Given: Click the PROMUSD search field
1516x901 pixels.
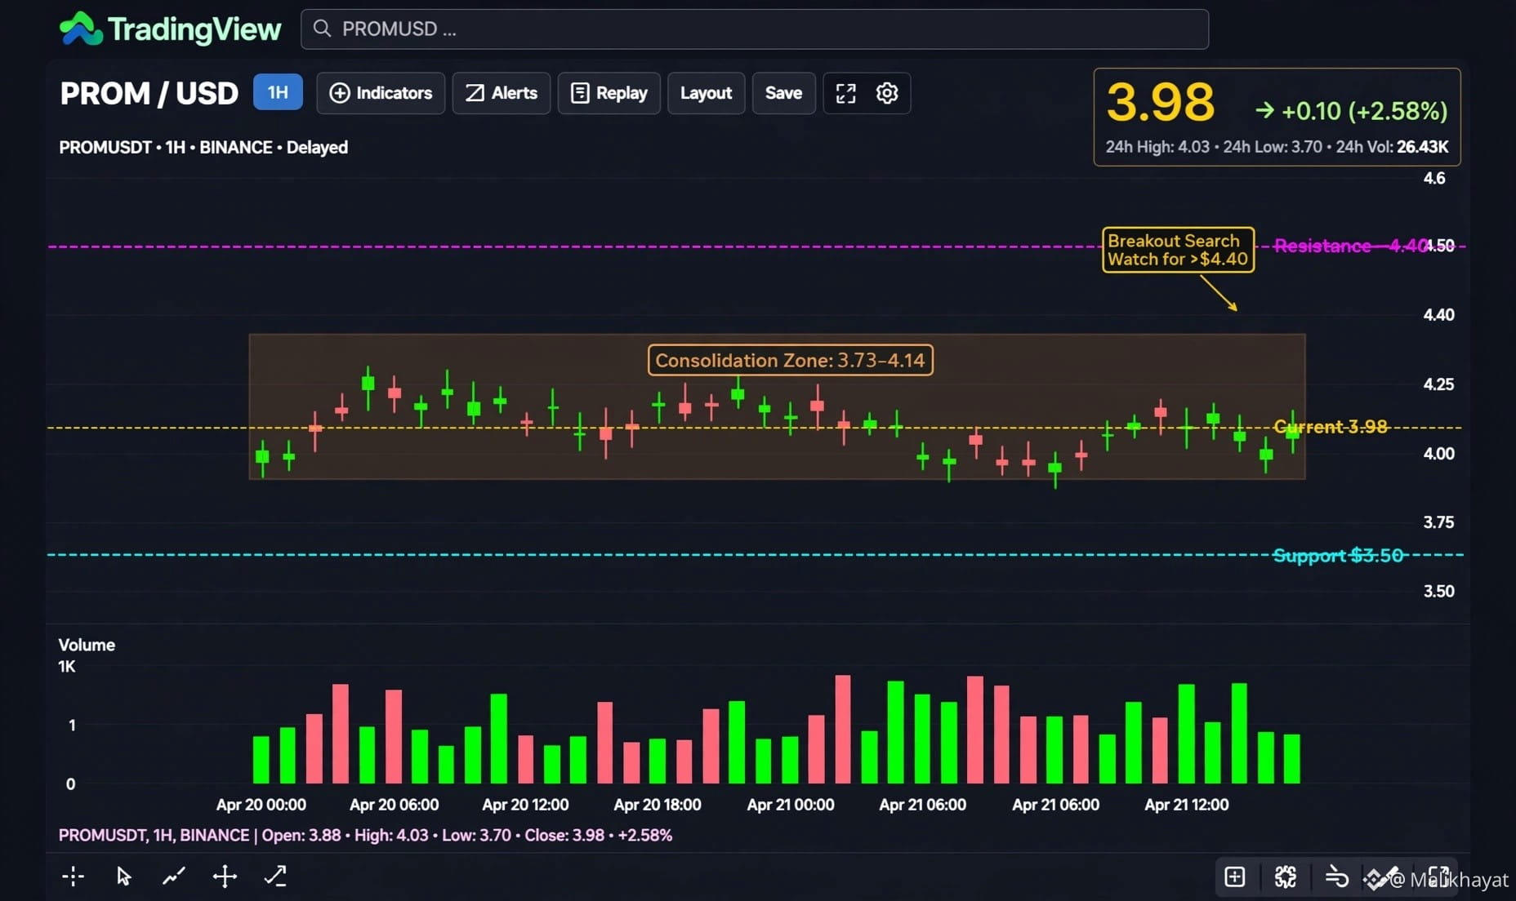Looking at the screenshot, I should pyautogui.click(x=755, y=29).
